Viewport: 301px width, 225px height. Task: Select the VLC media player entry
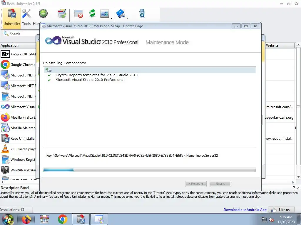point(18,149)
